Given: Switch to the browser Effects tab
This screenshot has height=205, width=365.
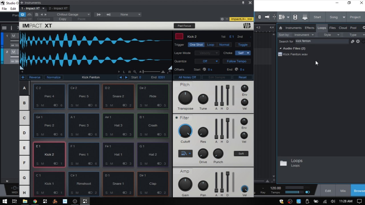Looking at the screenshot, I should pyautogui.click(x=309, y=28).
